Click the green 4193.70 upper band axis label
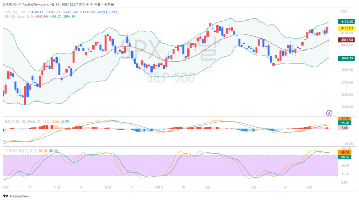This screenshot has height=201, width=359. (347, 22)
